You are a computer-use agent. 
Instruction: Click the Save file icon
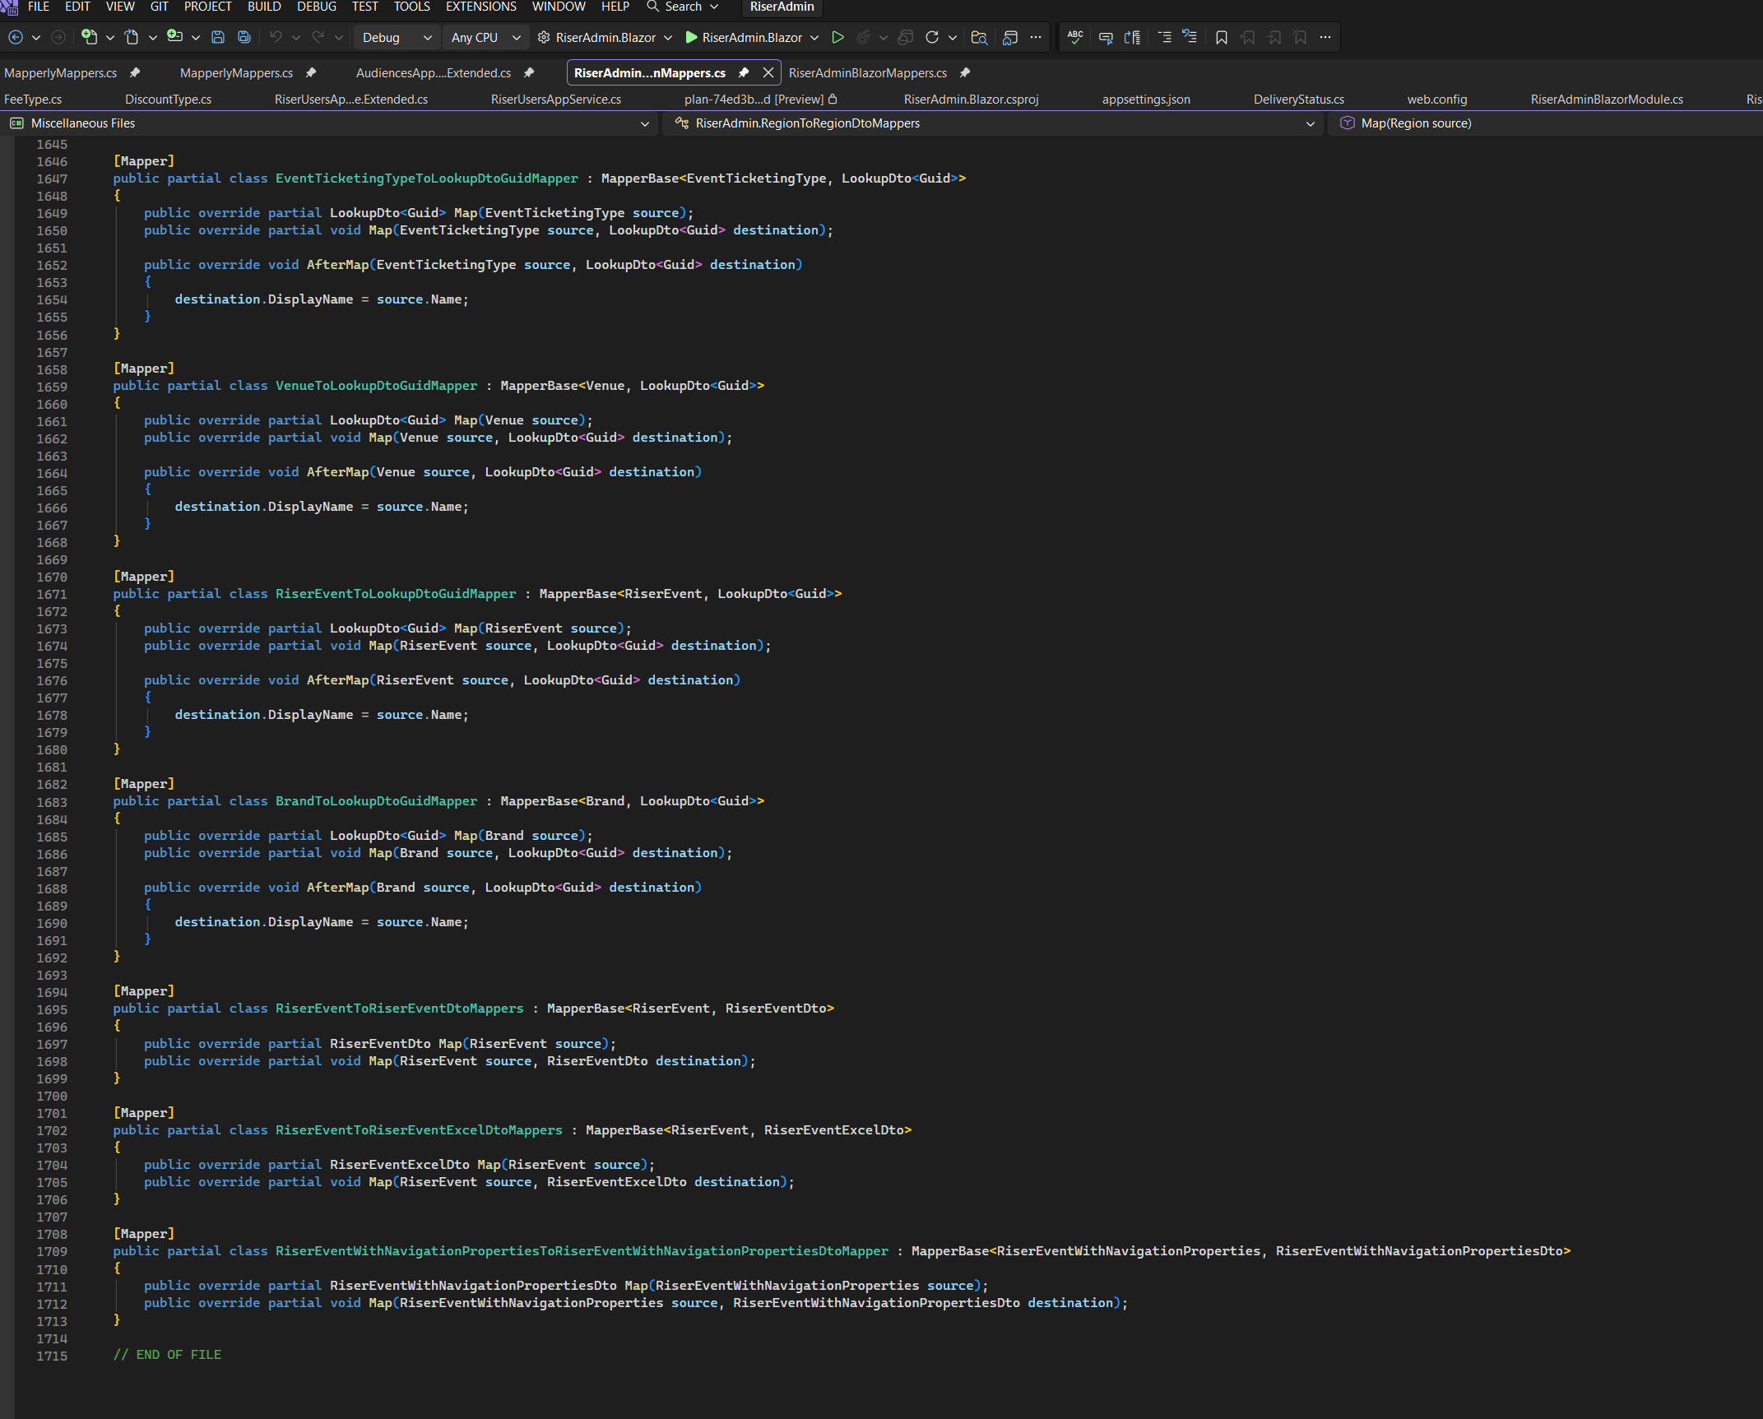tap(218, 37)
